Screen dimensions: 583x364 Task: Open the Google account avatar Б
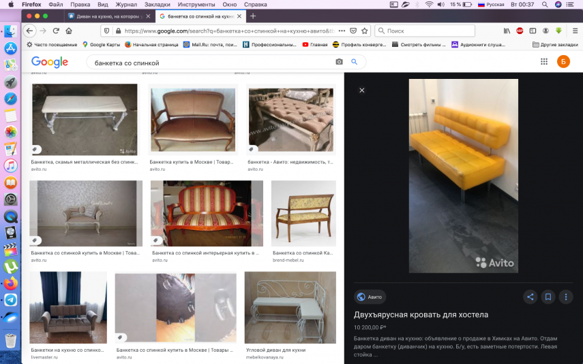563,62
